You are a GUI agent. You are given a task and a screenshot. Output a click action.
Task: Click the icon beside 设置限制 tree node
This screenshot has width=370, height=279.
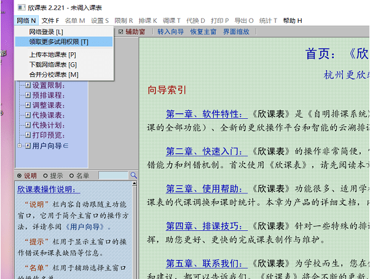click(28, 85)
